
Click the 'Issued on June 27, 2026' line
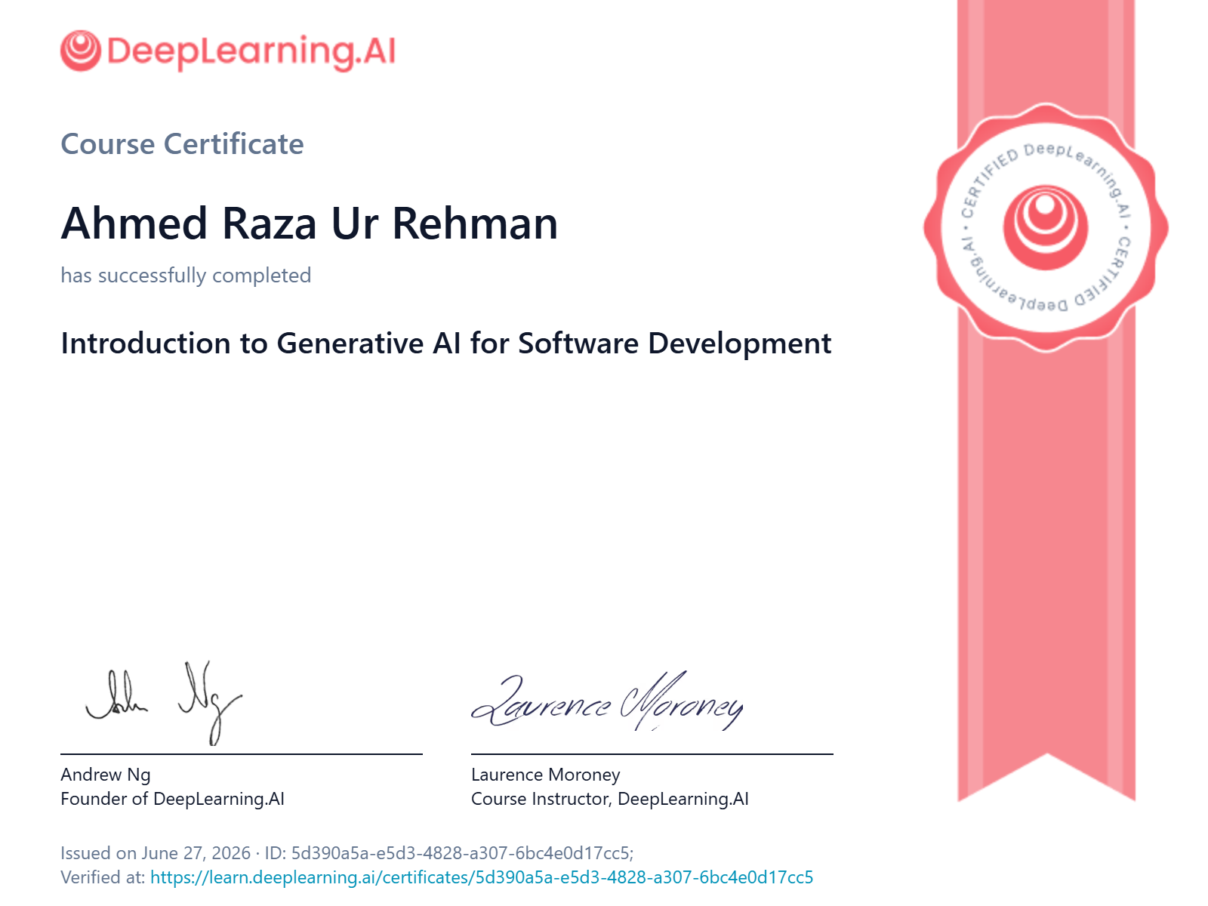tap(156, 853)
